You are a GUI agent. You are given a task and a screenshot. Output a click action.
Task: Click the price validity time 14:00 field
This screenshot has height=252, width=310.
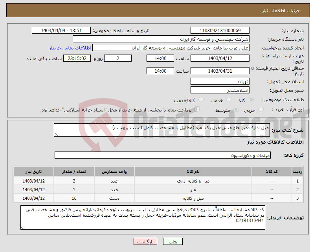click(x=160, y=71)
